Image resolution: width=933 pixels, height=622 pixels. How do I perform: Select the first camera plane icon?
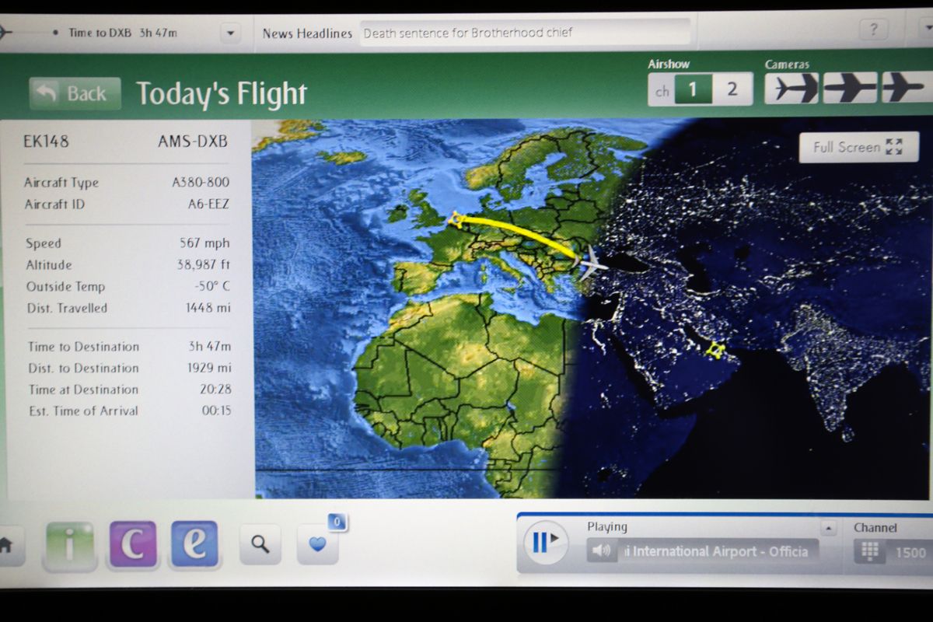pyautogui.click(x=791, y=88)
